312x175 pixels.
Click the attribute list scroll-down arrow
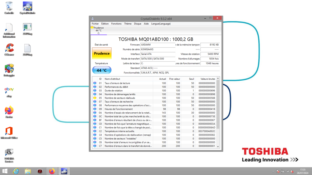click(218, 146)
